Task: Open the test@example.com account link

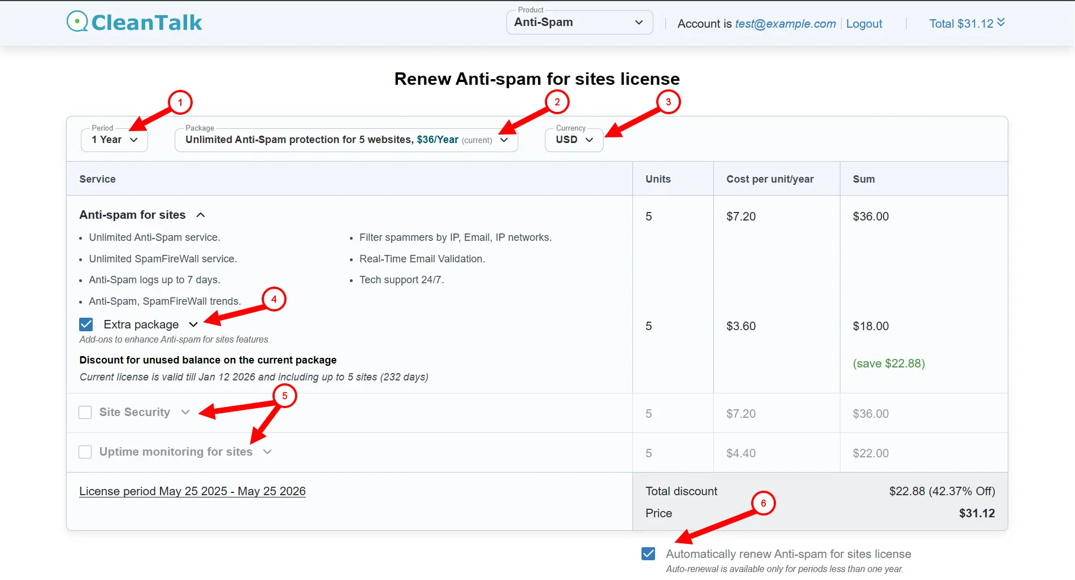Action: [785, 24]
